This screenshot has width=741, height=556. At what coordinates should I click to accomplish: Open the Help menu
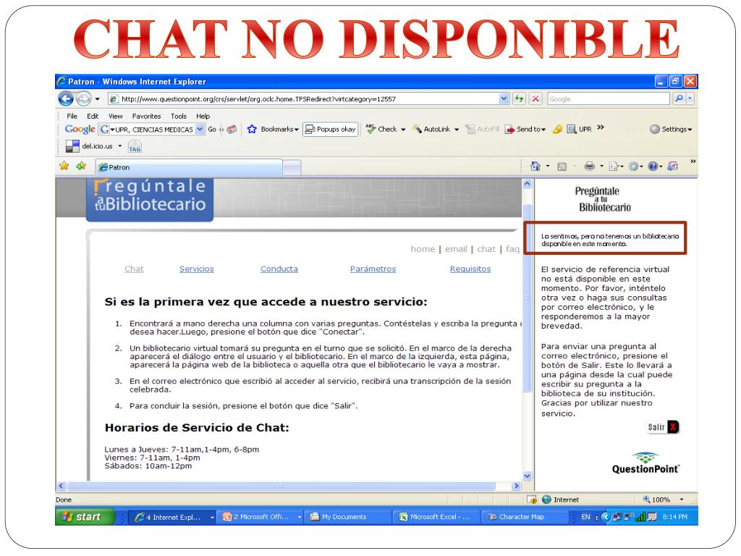coord(203,117)
